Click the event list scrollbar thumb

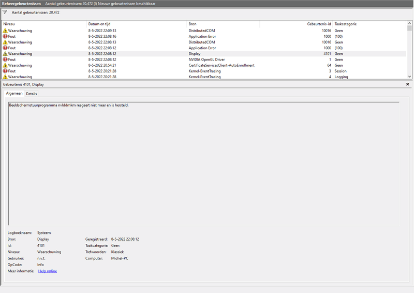coord(409,28)
